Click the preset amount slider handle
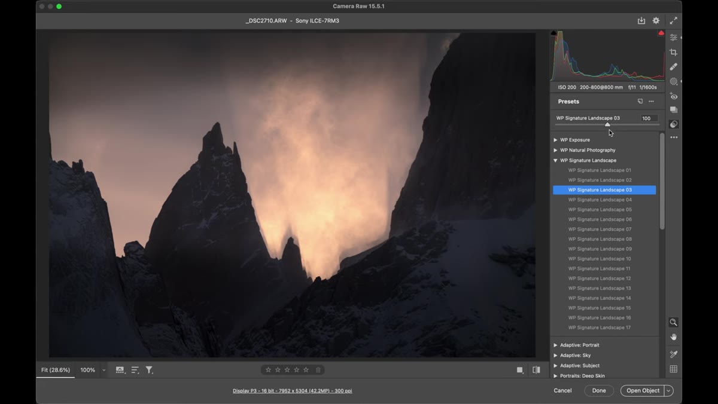Screen dimensions: 718x404 607,124
